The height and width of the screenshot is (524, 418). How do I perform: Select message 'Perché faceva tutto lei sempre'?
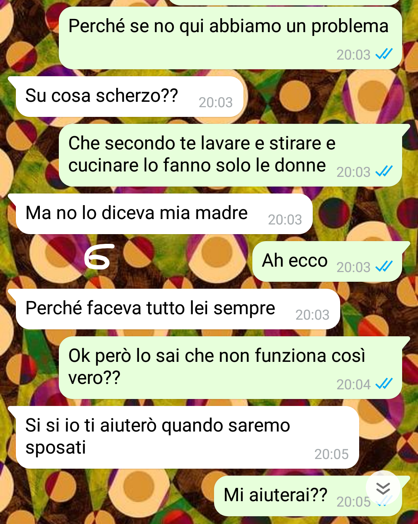click(x=178, y=309)
